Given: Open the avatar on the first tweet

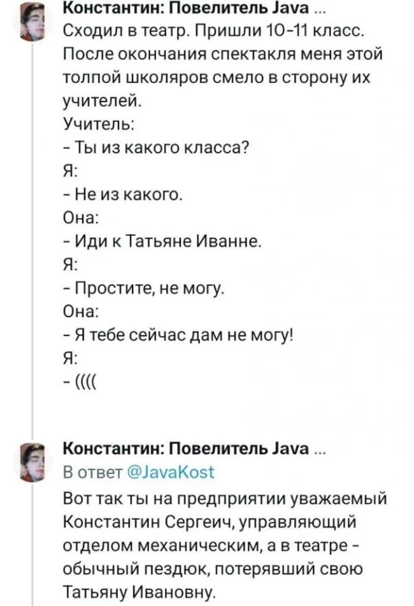Looking at the screenshot, I should [x=33, y=22].
